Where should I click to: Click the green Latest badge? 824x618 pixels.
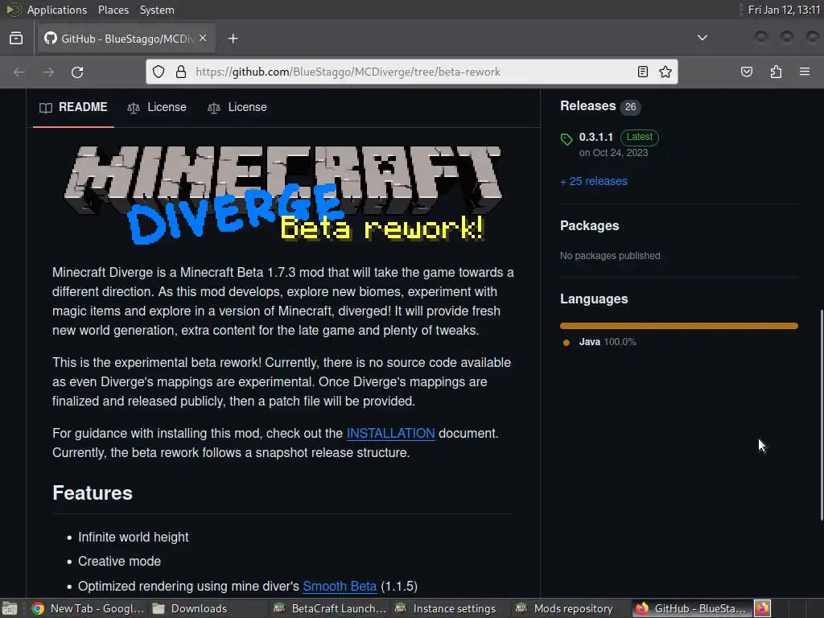tap(639, 137)
